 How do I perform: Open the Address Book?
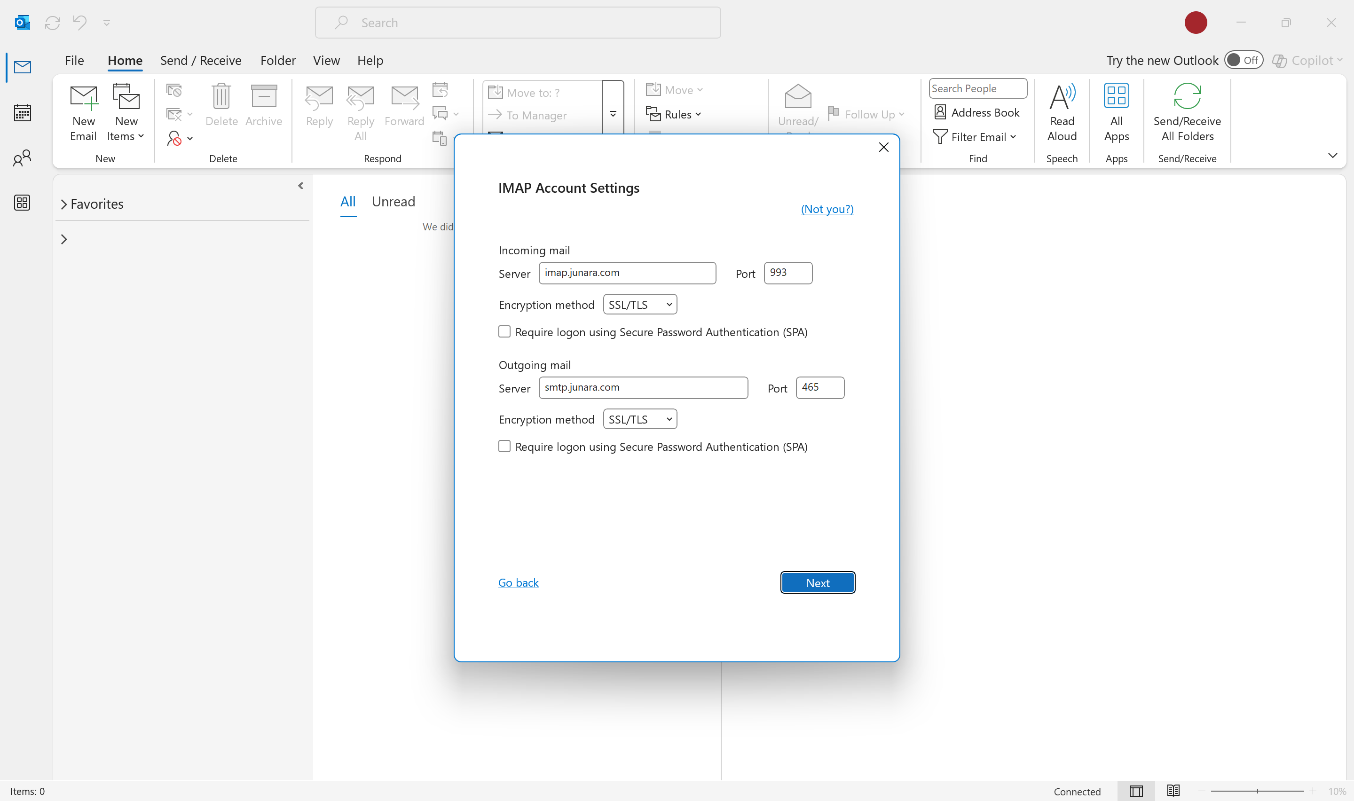click(977, 112)
